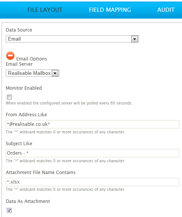Click the Realisable Mailbox combo box
The width and height of the screenshot is (182, 217).
33,73
